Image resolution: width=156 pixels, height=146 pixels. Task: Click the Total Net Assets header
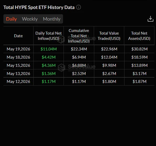(139, 36)
